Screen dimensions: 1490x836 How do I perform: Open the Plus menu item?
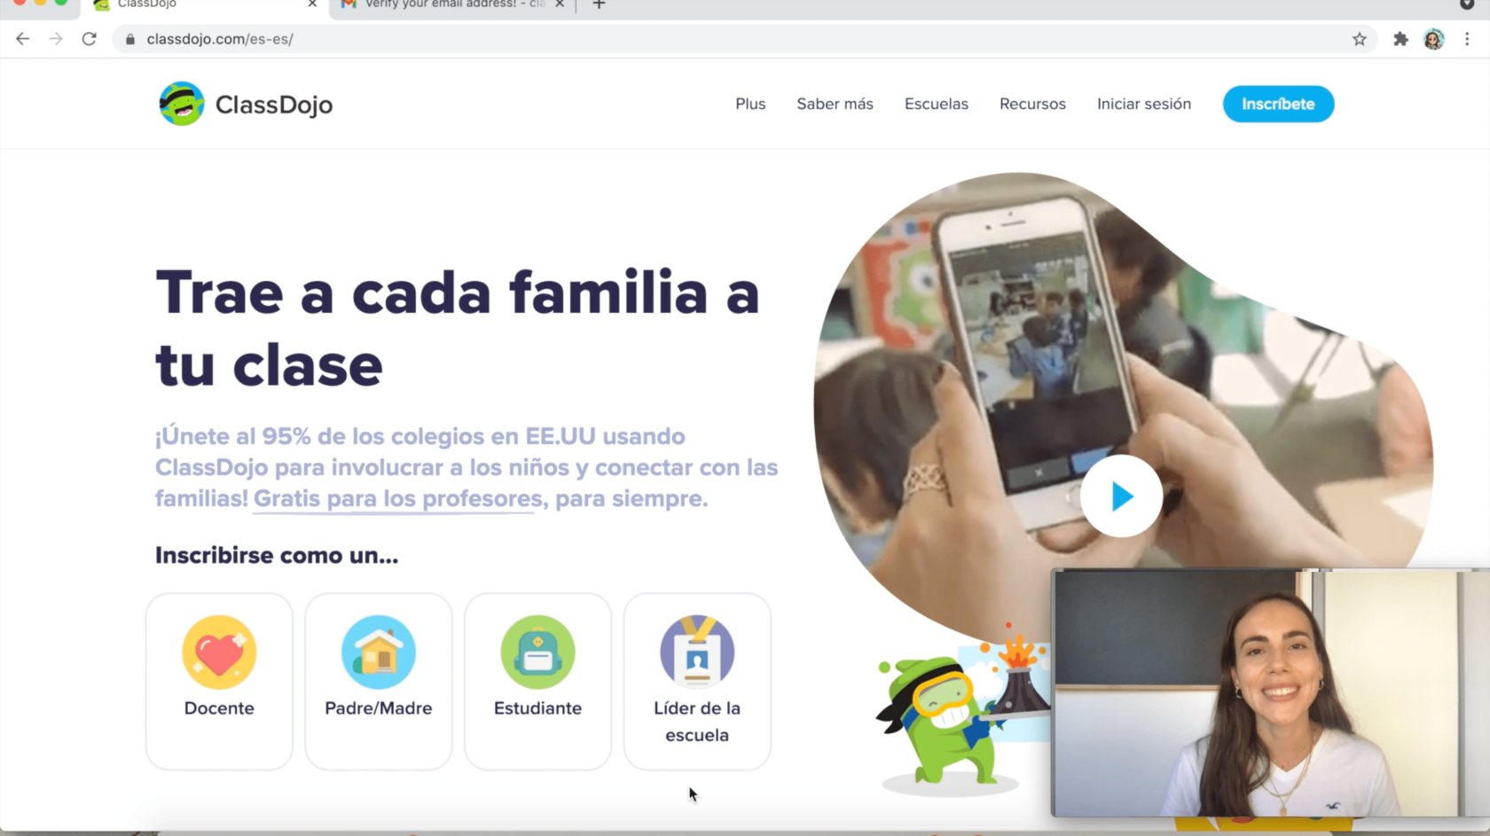tap(750, 104)
